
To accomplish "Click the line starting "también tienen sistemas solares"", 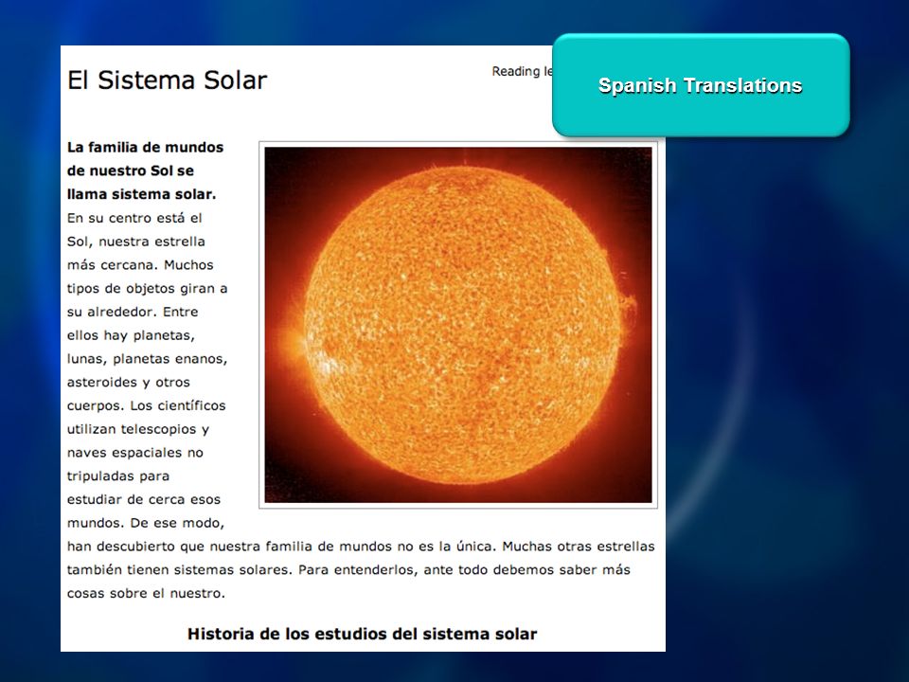I will coord(348,569).
